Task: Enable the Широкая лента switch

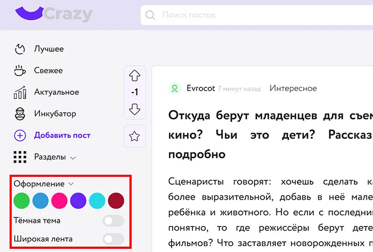Action: coord(113,239)
